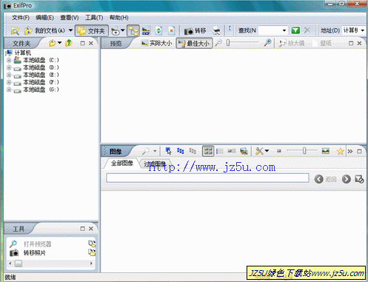
Task: Click the red delete page icon
Action: click(171, 30)
